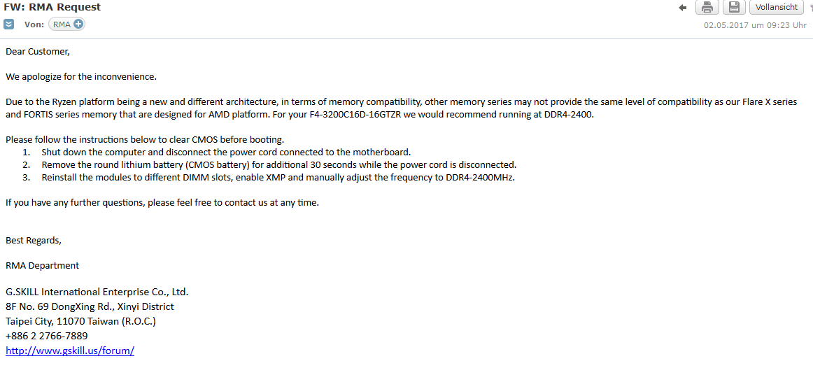This screenshot has height=368, width=813.
Task: Click instruction step 1 about shutting down
Action: click(x=216, y=153)
